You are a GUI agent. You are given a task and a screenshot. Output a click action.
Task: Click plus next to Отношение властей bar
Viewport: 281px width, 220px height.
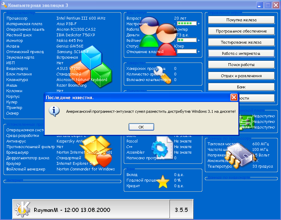(199, 52)
